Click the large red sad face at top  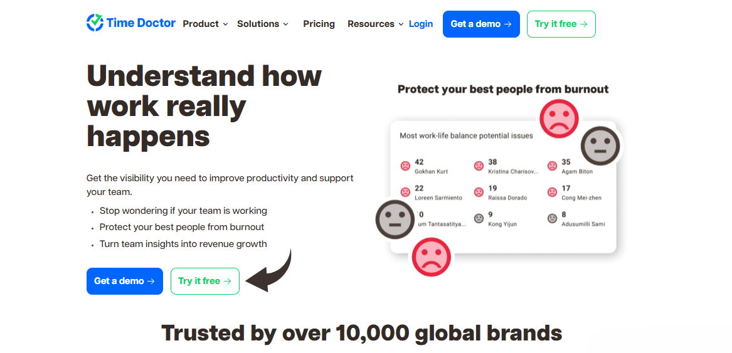point(559,119)
